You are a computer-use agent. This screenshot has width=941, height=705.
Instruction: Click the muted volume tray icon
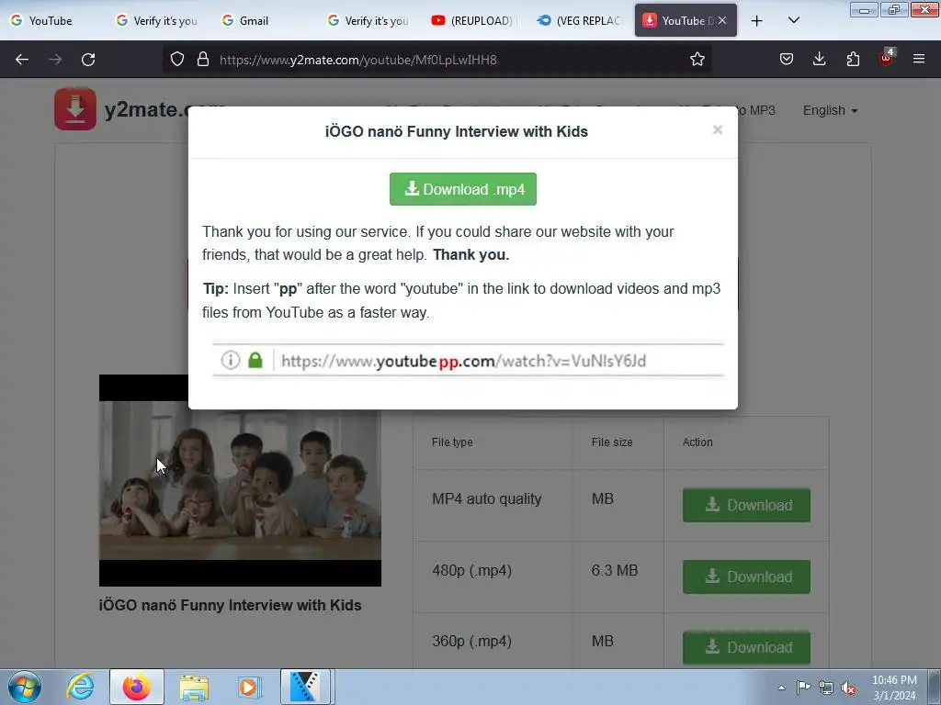click(848, 688)
